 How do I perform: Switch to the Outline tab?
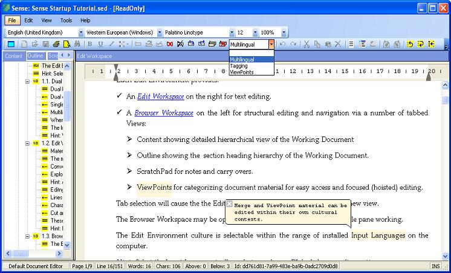(x=35, y=56)
